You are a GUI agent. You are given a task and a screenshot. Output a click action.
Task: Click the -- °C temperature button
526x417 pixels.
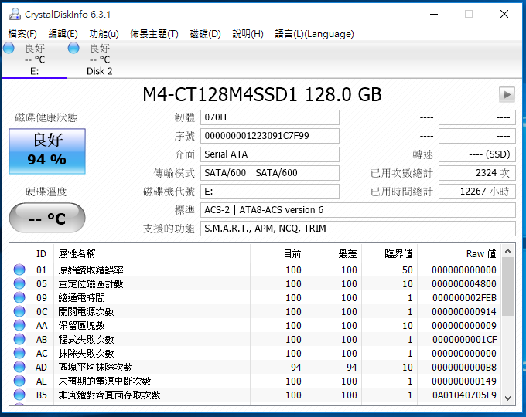tap(47, 218)
